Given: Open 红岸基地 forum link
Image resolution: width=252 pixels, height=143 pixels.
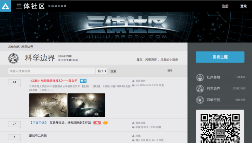Looking at the screenshot, I should click(x=213, y=77).
